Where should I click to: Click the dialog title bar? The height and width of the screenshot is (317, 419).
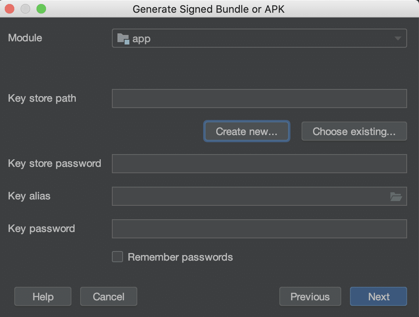click(208, 9)
